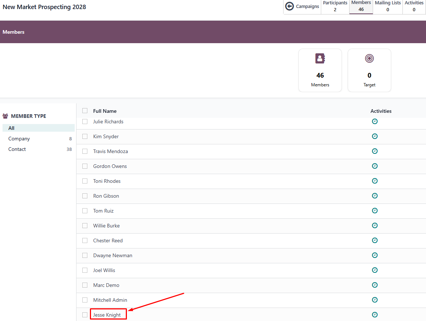Open activity clock for Travis Mendoza
Viewport: 426px width, 321px height.
click(x=375, y=151)
